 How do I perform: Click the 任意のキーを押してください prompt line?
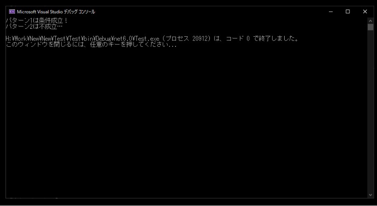[x=92, y=45]
